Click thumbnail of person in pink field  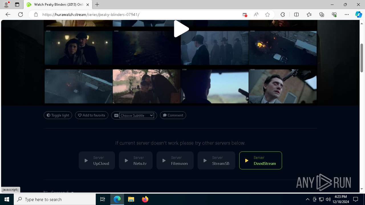click(146, 86)
